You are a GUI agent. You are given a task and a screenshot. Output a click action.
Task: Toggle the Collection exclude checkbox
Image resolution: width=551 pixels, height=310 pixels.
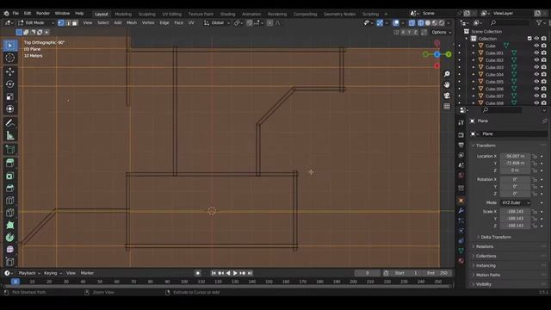click(x=529, y=38)
